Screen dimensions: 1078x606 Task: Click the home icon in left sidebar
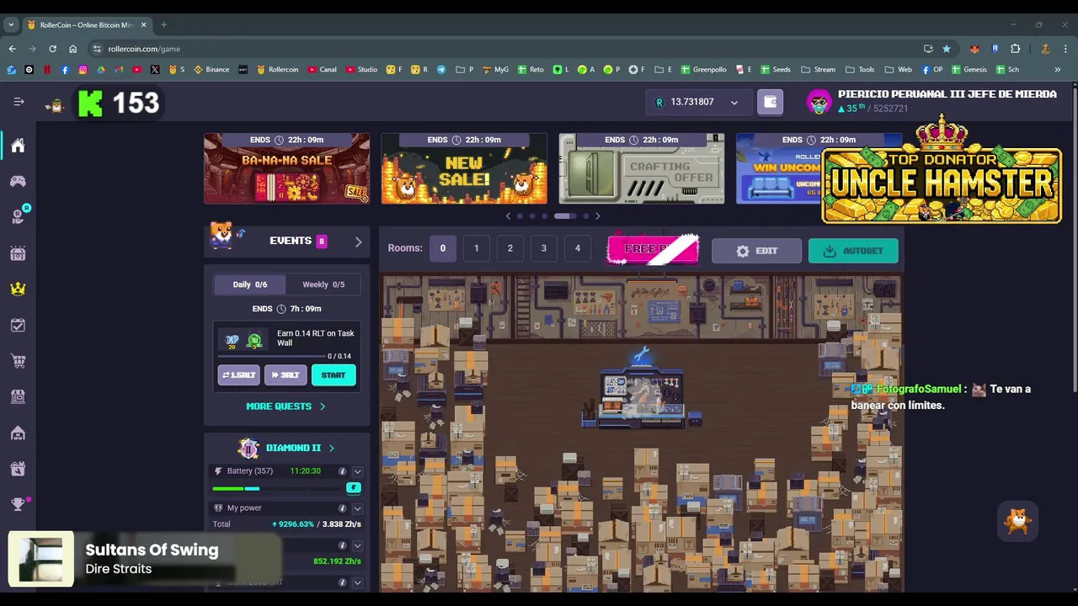pos(18,146)
